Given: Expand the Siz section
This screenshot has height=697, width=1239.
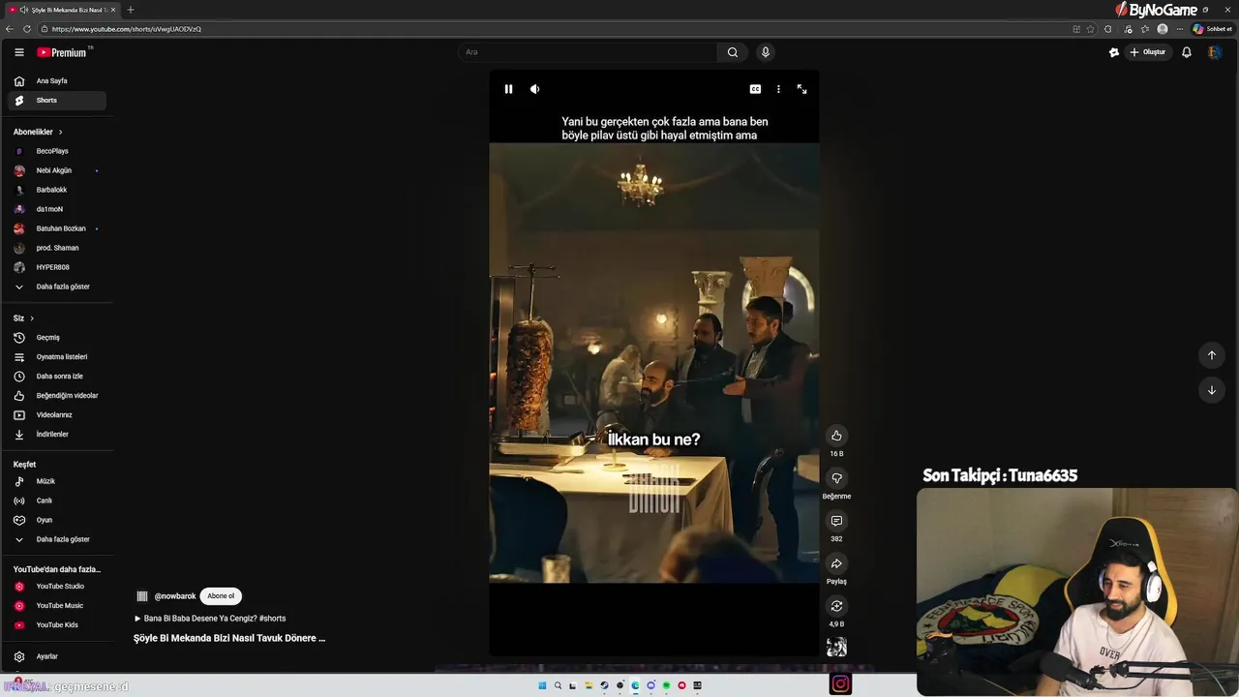Looking at the screenshot, I should pos(24,318).
